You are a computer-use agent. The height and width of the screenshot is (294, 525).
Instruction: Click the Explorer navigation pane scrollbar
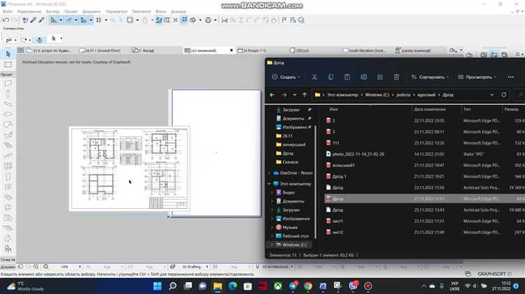click(x=316, y=182)
